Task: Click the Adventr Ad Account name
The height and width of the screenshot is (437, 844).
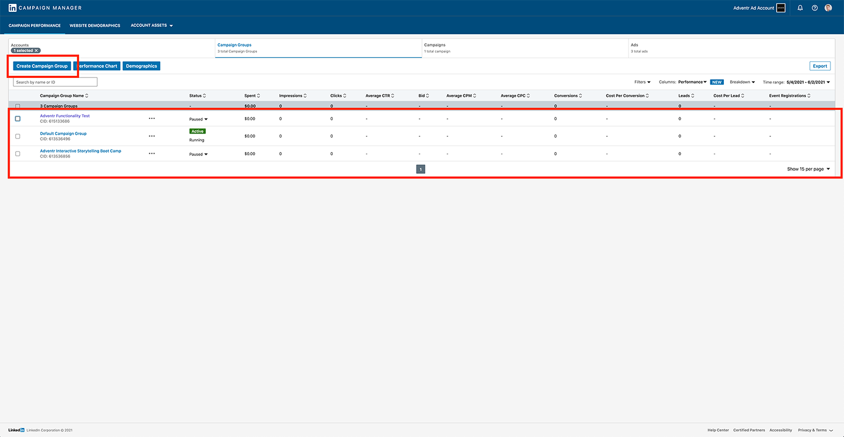Action: tap(754, 8)
